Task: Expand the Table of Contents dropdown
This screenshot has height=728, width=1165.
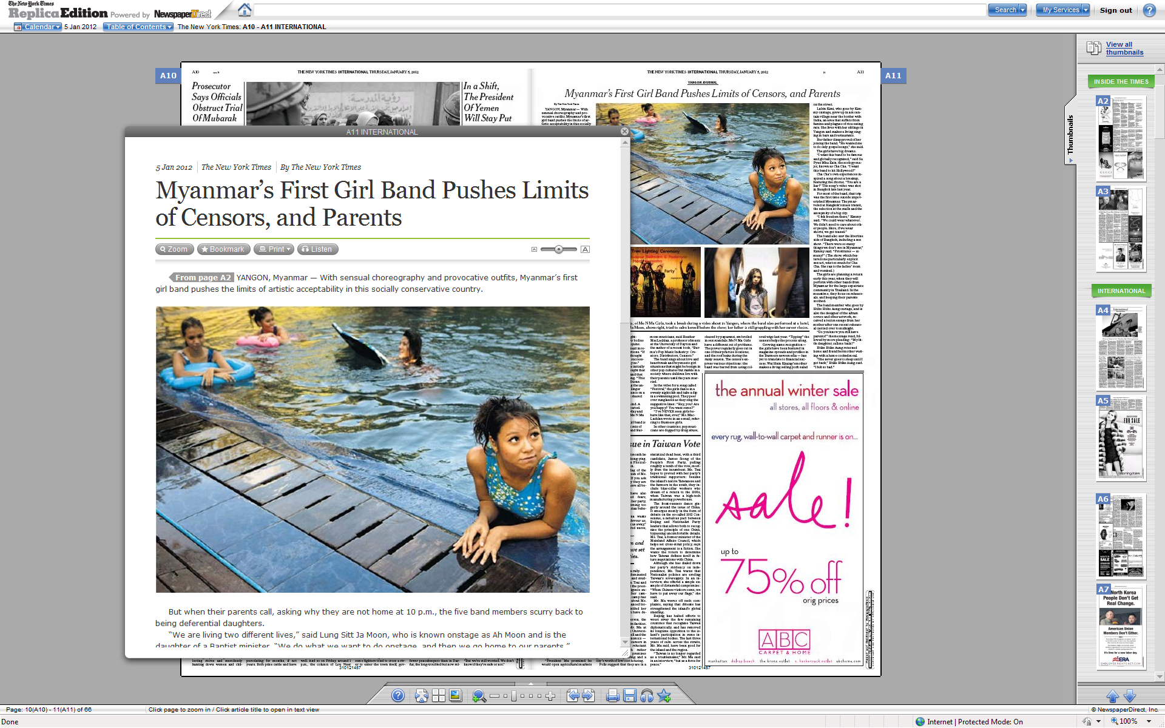Action: click(138, 27)
